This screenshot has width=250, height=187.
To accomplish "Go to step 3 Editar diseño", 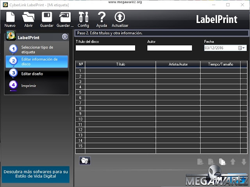I will 37,73.
